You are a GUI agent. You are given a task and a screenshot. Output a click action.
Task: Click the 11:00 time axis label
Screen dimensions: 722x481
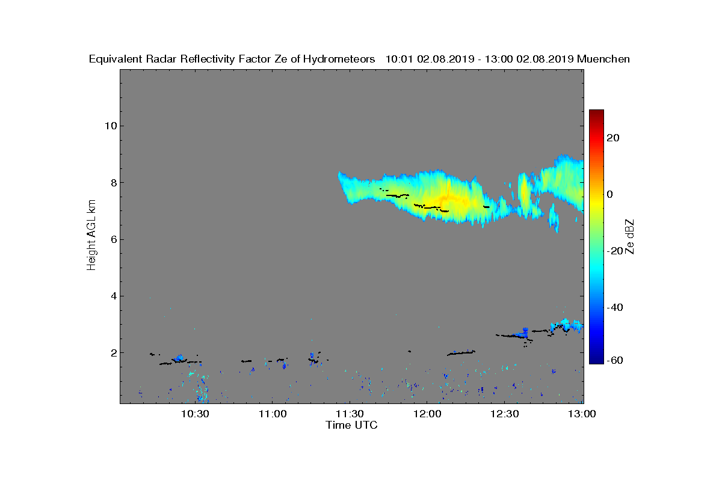pos(272,414)
